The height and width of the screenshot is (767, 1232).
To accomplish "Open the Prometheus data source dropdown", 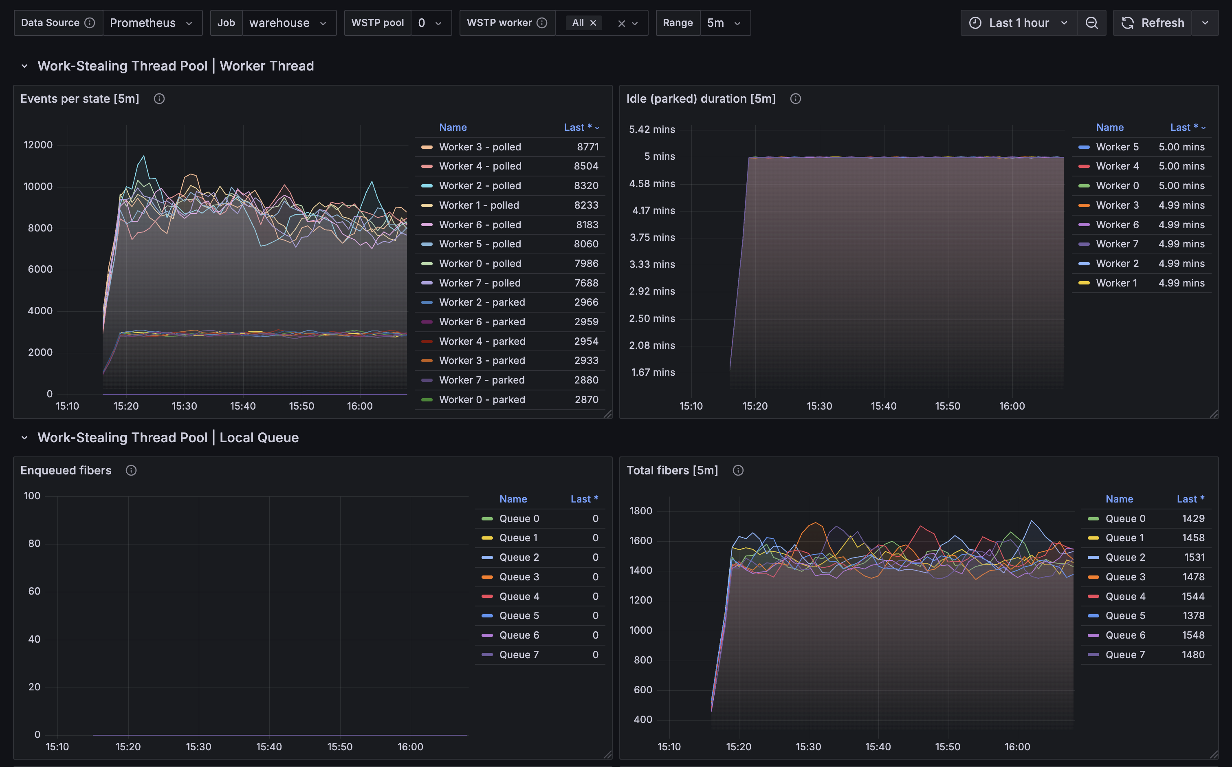I will [x=152, y=23].
